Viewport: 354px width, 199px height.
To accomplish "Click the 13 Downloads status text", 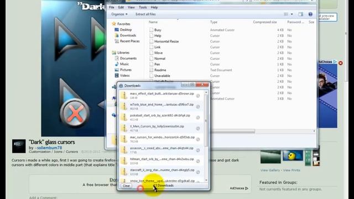I will pyautogui.click(x=164, y=186).
